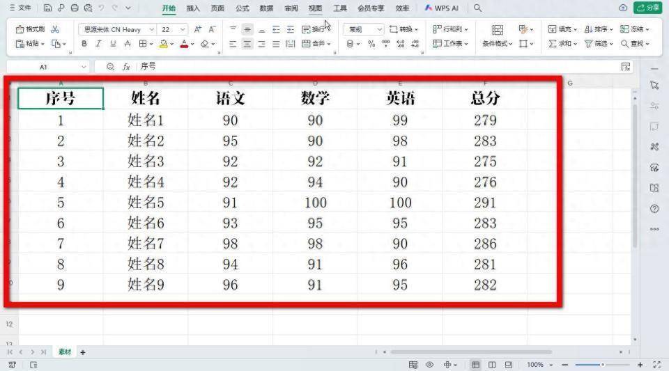Expand the font size 22 dropdown

183,30
